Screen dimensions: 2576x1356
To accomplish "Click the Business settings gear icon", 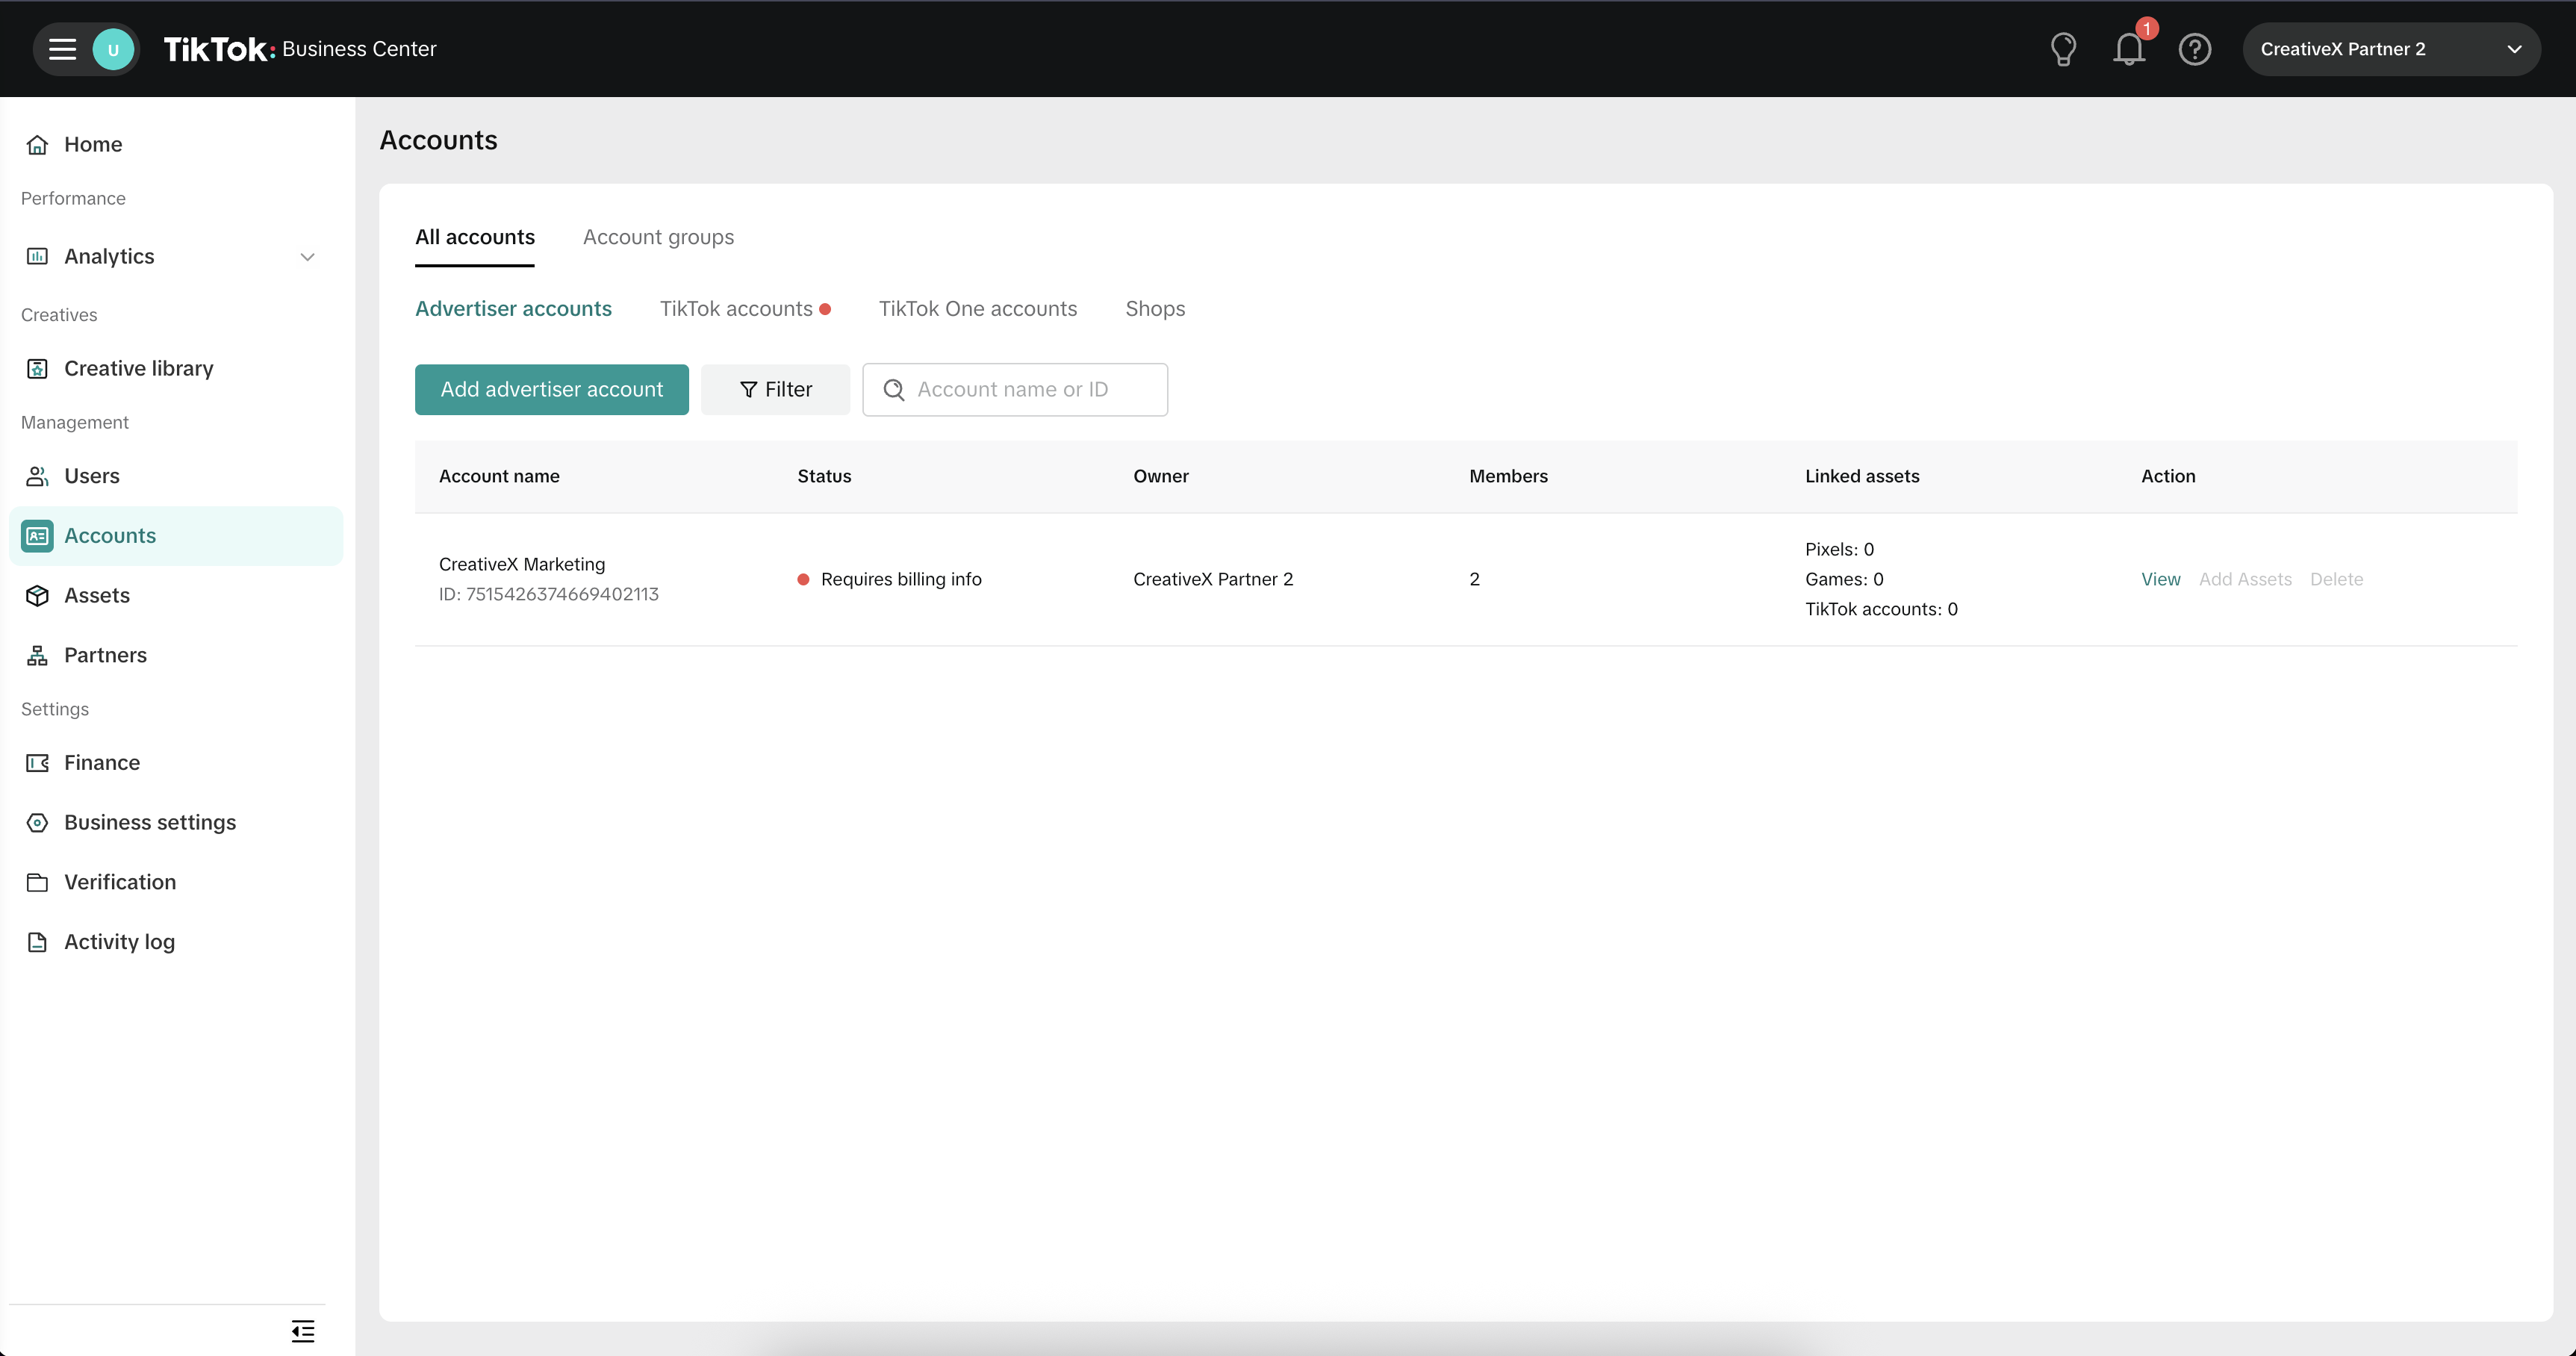I will (37, 822).
